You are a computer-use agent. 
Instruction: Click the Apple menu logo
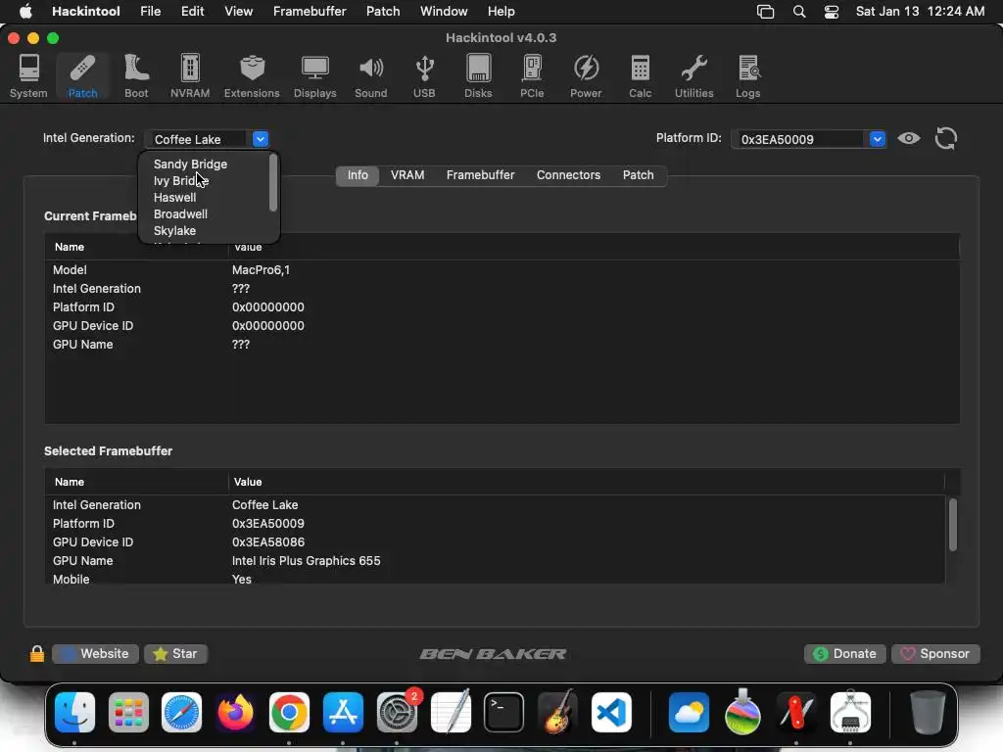[x=26, y=11]
